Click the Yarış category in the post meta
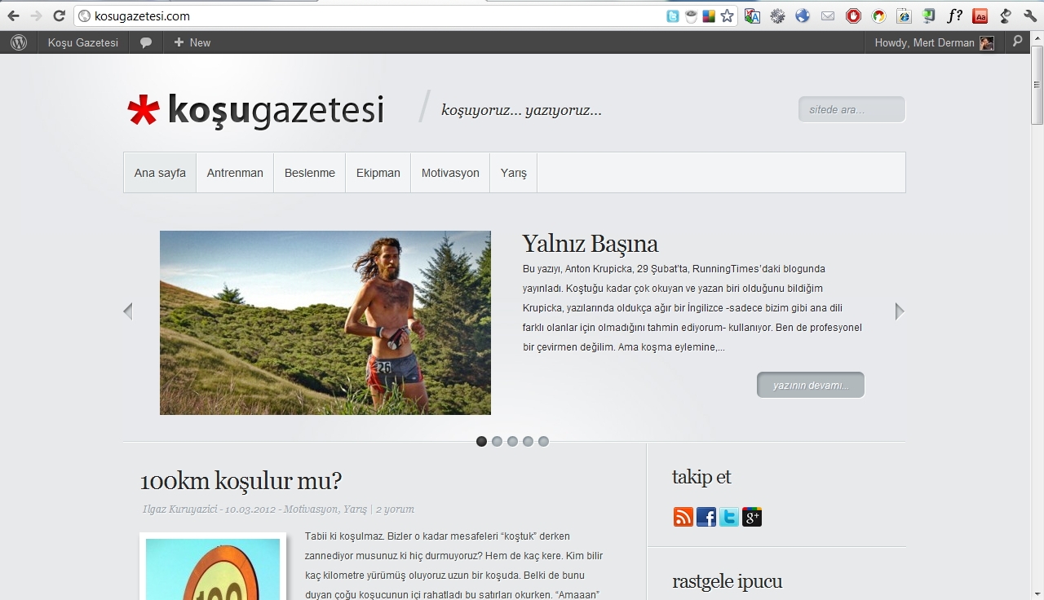 pyautogui.click(x=355, y=509)
